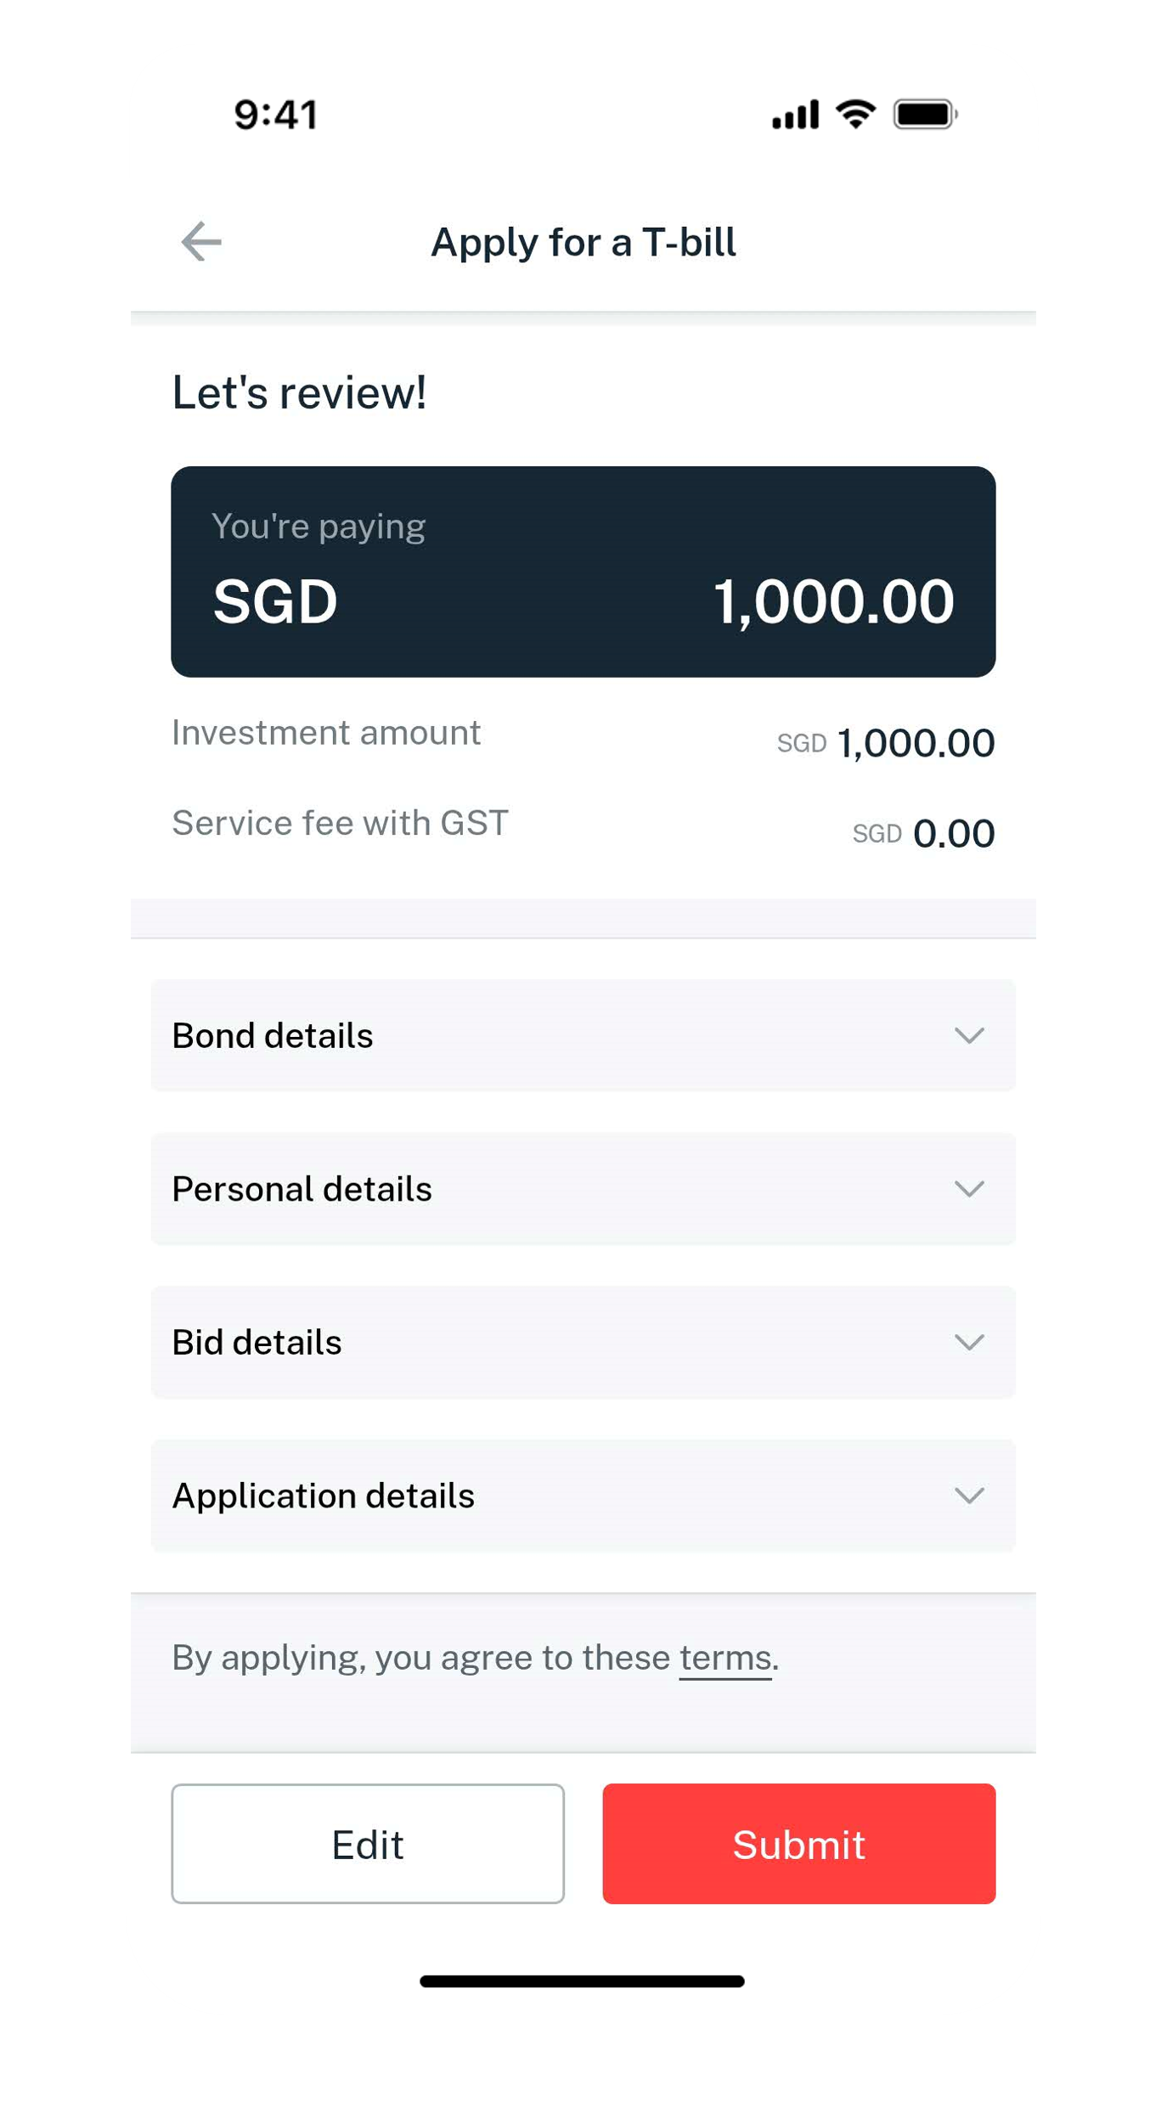Tap the 9:41 status bar clock
Image resolution: width=1167 pixels, height=2102 pixels.
click(276, 115)
